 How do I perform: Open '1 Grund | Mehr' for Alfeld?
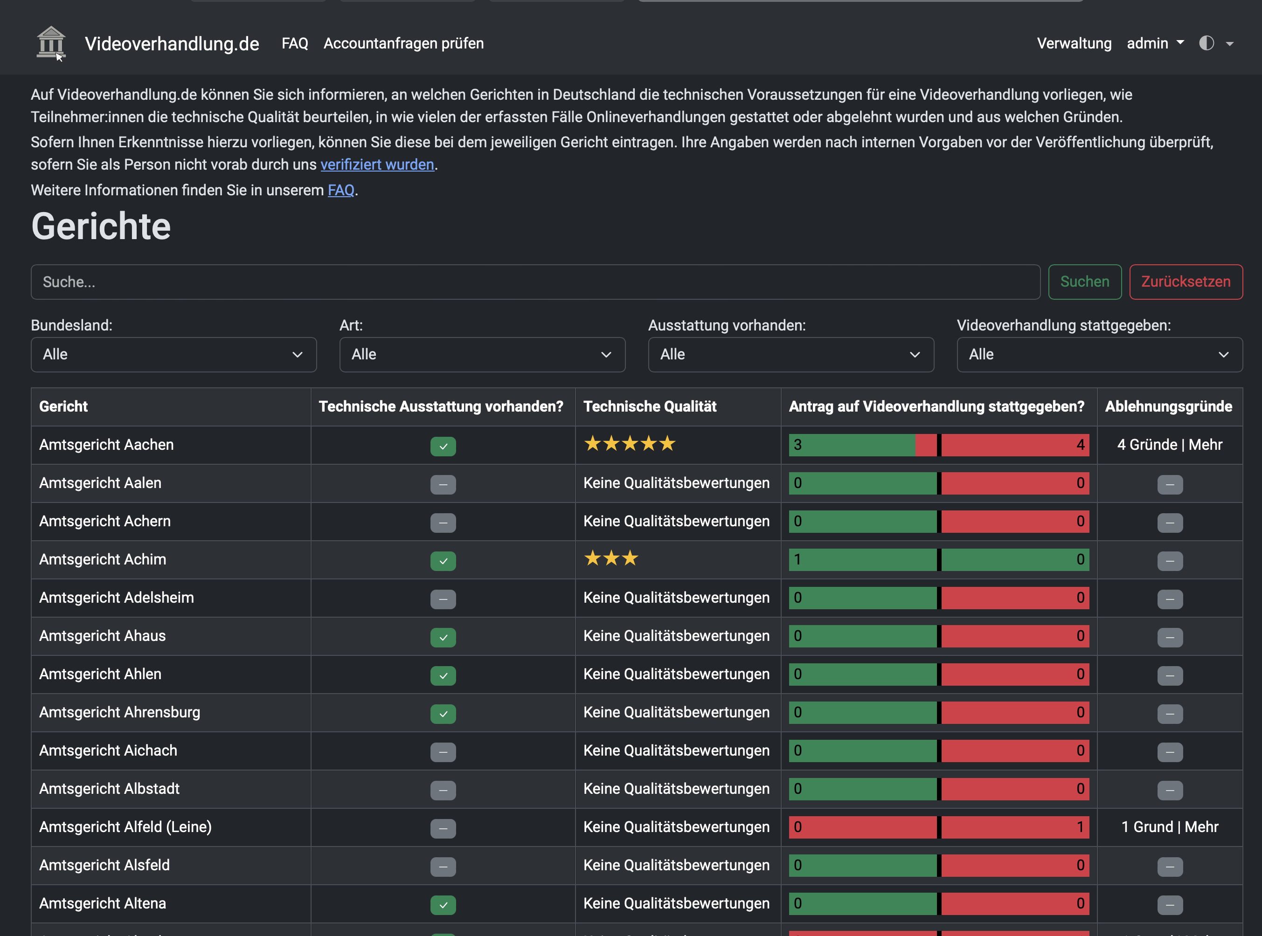(1170, 827)
